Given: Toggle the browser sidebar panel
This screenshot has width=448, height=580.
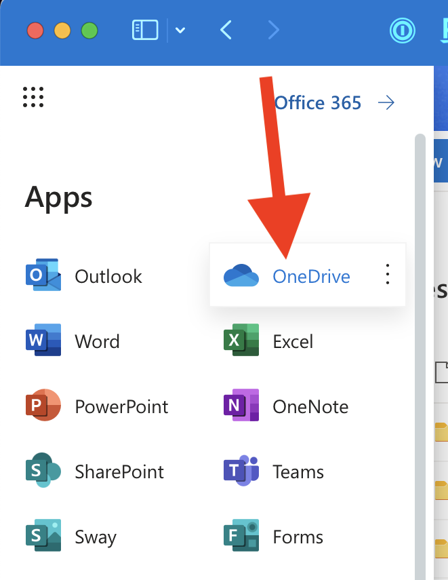Looking at the screenshot, I should (x=145, y=30).
